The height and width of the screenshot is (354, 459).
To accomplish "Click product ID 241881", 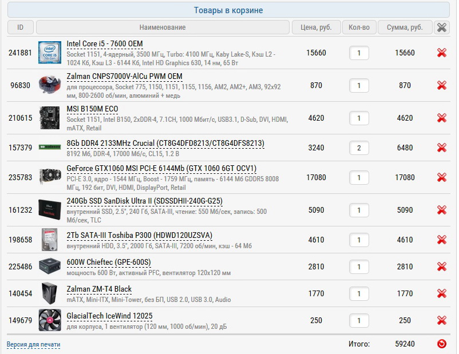I will pos(20,53).
